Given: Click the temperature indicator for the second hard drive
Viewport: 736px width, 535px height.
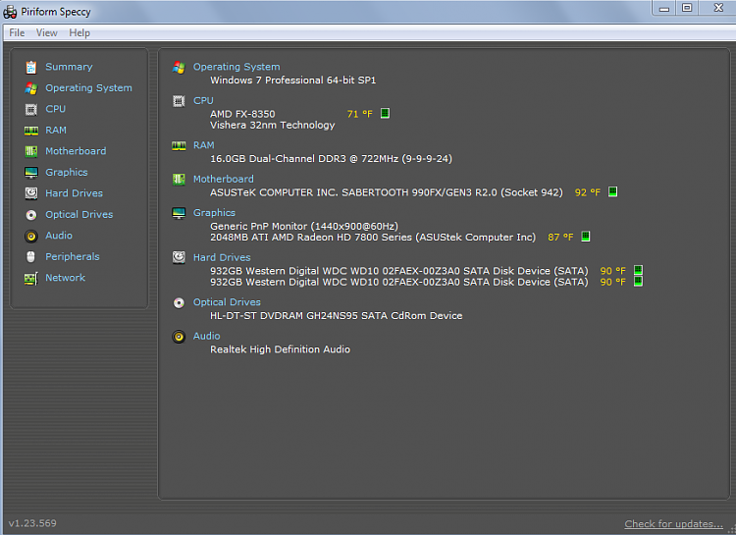Looking at the screenshot, I should coord(638,282).
